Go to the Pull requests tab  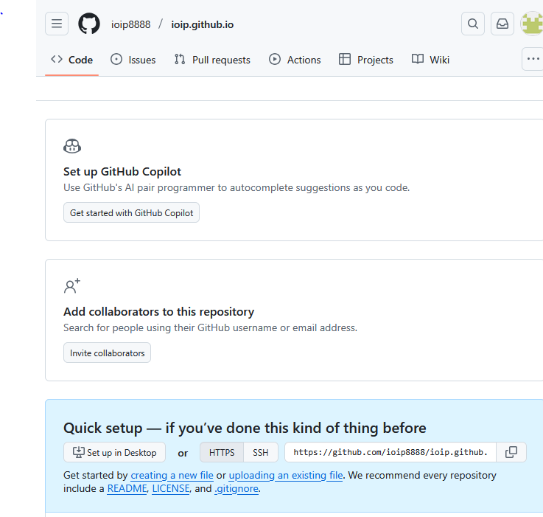[212, 60]
